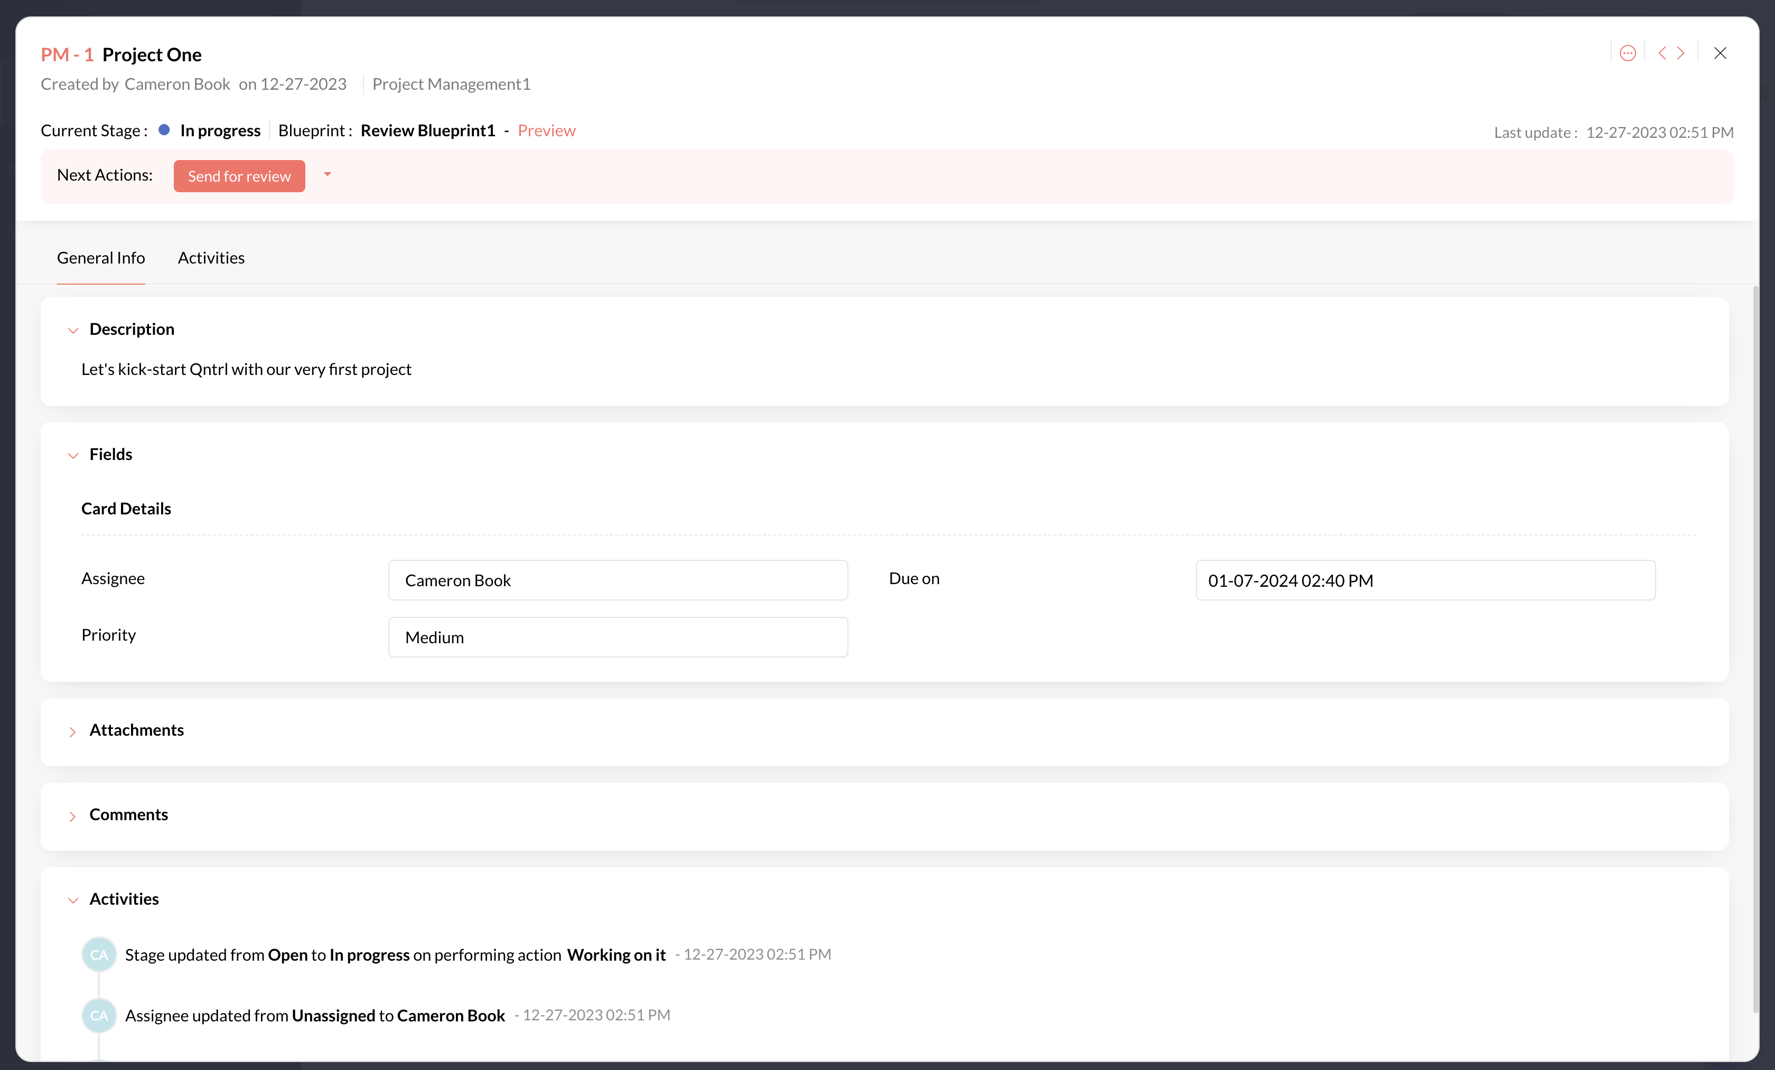The image size is (1775, 1070).
Task: Click the Assignee field Cameron Book
Action: coord(618,580)
